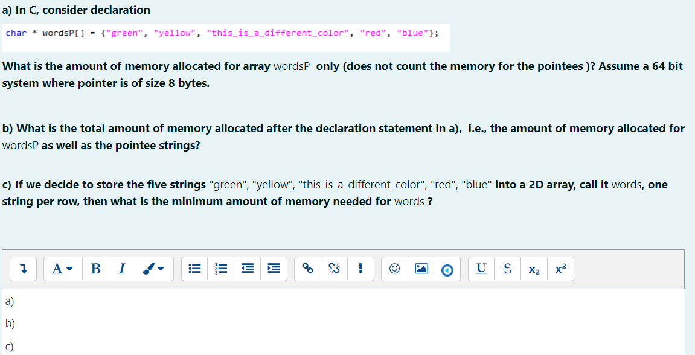Insert a media file
Viewport: 695px width, 355px height.
coord(447,269)
